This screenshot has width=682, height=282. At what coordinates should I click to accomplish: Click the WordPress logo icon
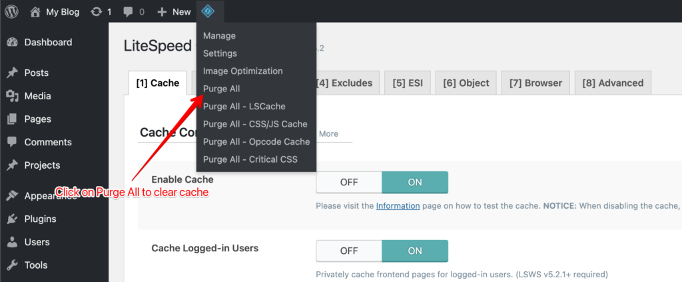point(11,12)
